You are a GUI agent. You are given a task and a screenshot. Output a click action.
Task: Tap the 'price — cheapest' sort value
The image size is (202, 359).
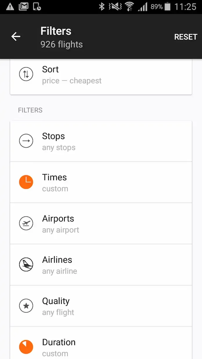click(72, 81)
